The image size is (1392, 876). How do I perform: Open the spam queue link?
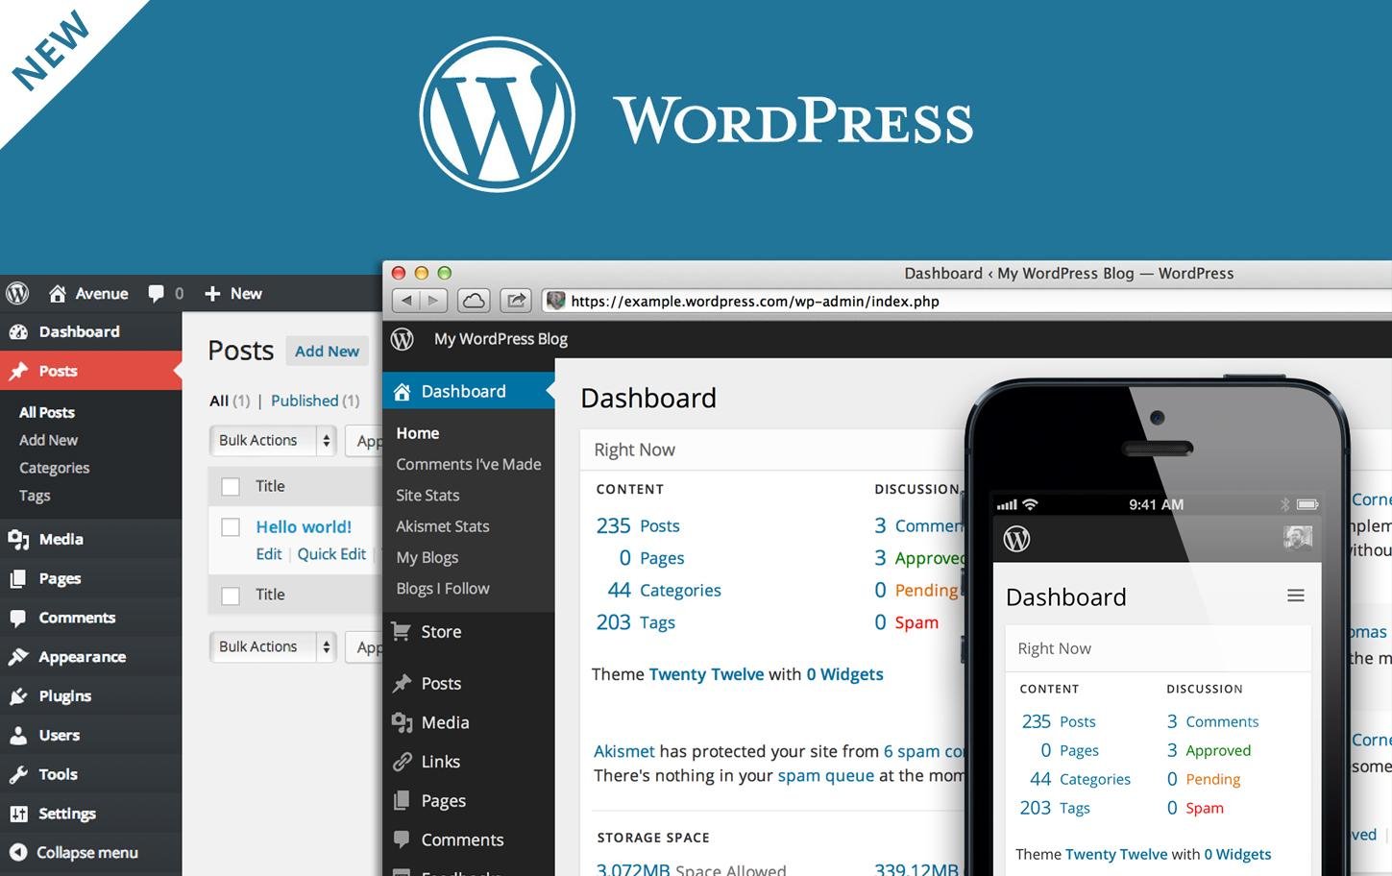[825, 776]
